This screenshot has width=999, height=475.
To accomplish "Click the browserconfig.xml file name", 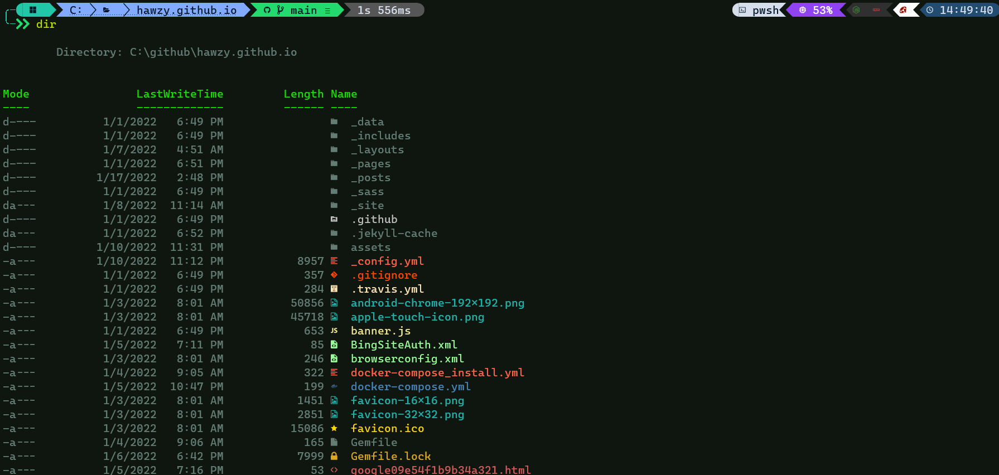I will pos(407,359).
